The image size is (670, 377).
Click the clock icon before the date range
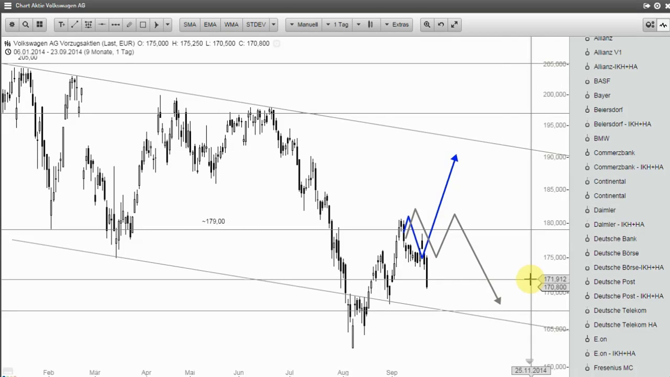(x=8, y=52)
